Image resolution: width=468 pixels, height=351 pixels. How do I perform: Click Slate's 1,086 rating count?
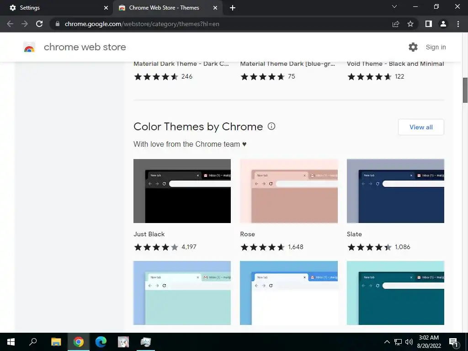click(x=402, y=247)
